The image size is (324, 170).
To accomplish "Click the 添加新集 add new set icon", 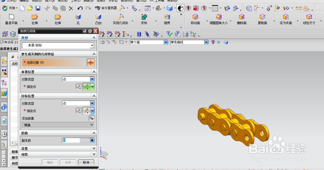I will point(92,119).
